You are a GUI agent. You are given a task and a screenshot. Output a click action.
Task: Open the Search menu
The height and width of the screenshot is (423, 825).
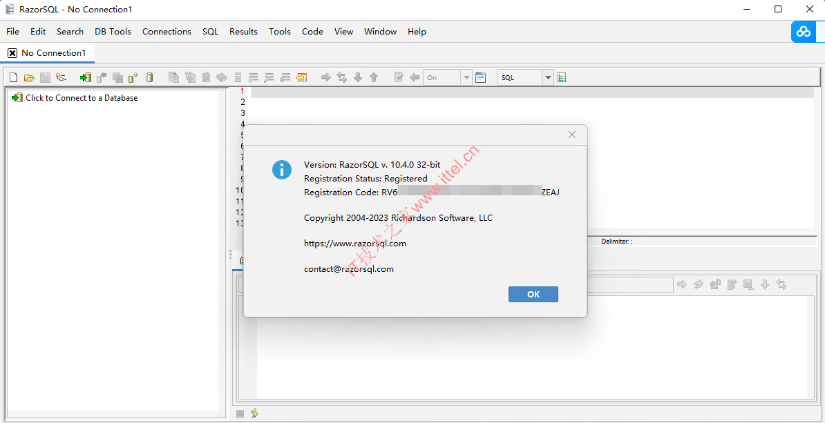70,32
